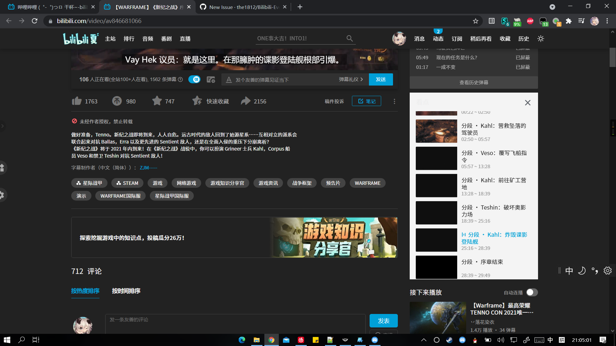
Task: Click the 发送 send button
Action: coord(381,79)
